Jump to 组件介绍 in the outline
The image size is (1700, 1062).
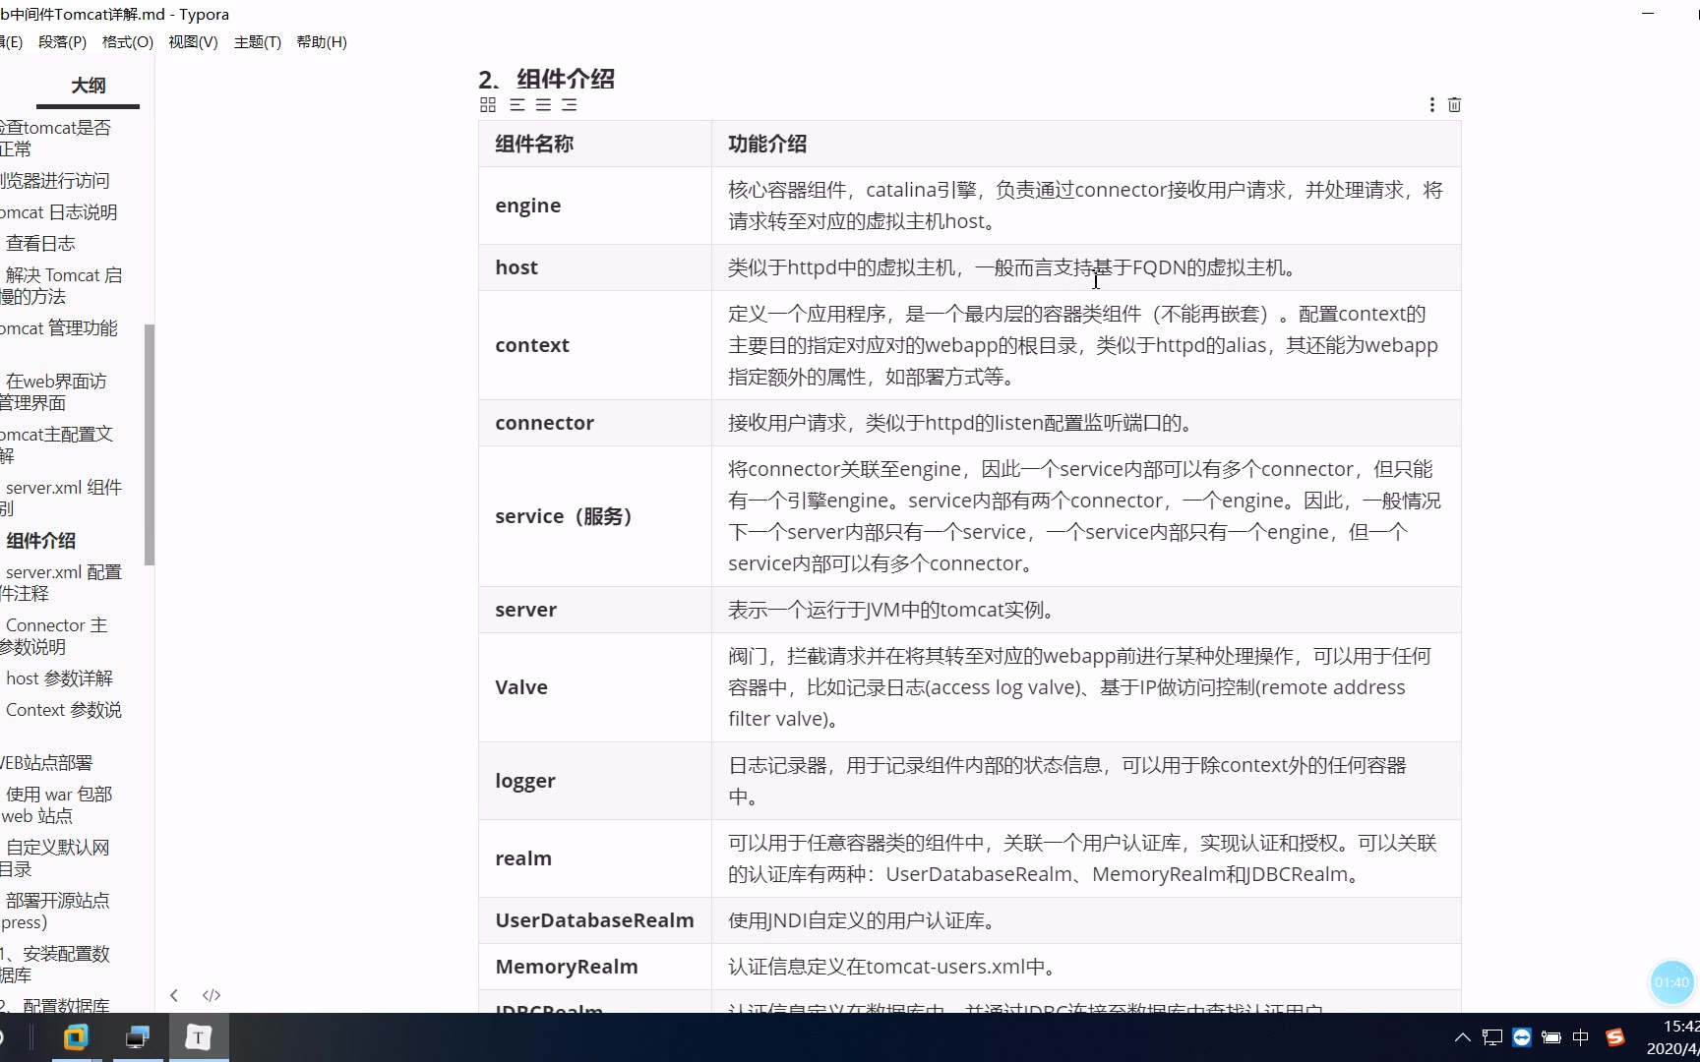[x=40, y=541]
